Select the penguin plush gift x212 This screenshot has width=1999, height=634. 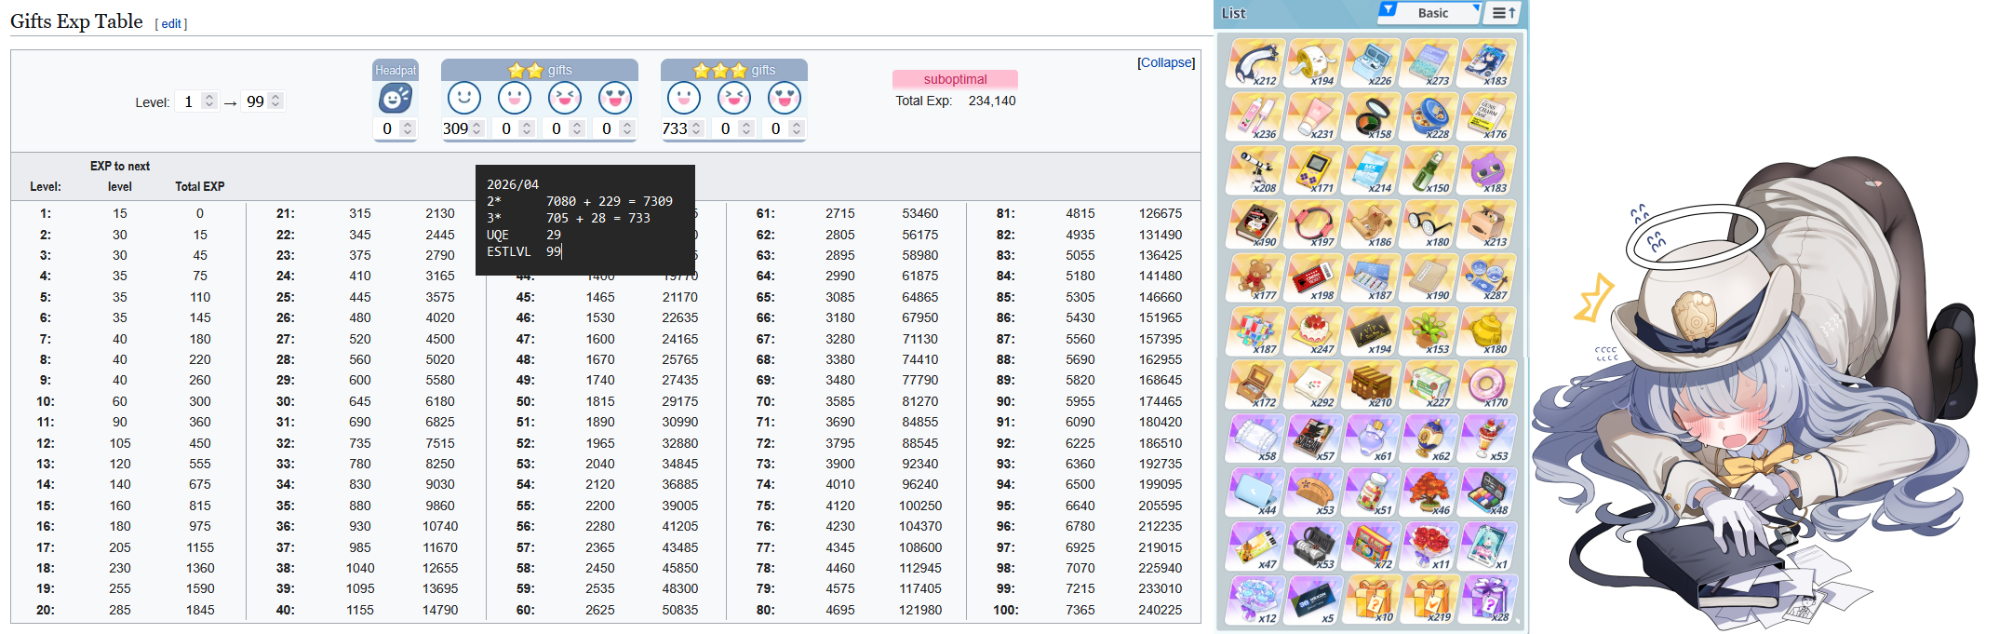point(1255,63)
